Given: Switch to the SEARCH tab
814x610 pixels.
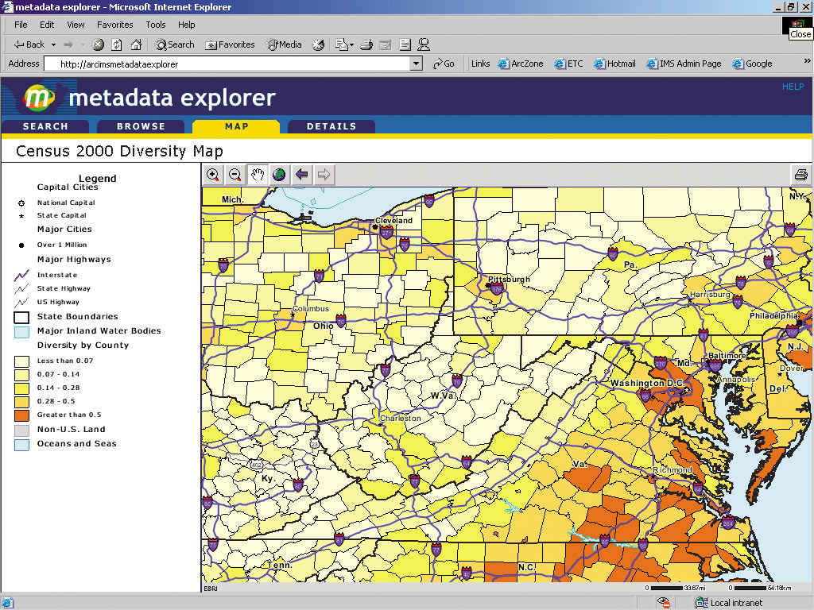Looking at the screenshot, I should [45, 126].
